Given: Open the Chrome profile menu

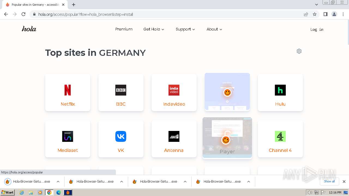Looking at the screenshot, I should pyautogui.click(x=334, y=14).
